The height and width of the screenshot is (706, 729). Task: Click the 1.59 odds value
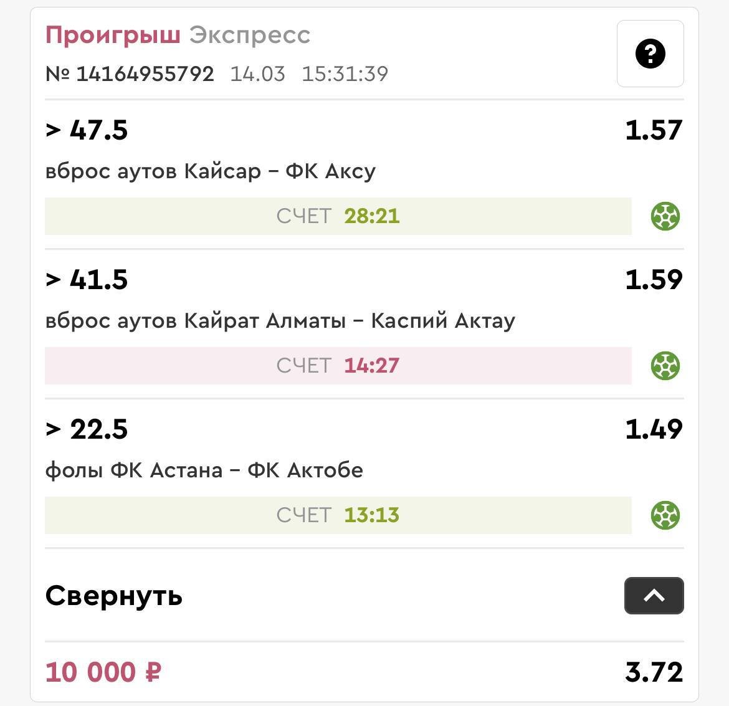coord(654,280)
